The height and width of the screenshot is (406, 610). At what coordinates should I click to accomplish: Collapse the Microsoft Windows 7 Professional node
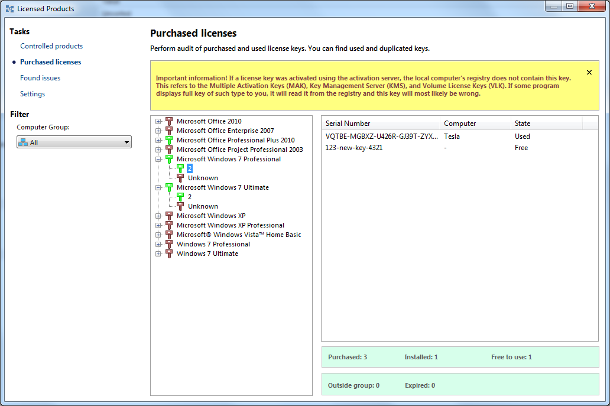(158, 159)
